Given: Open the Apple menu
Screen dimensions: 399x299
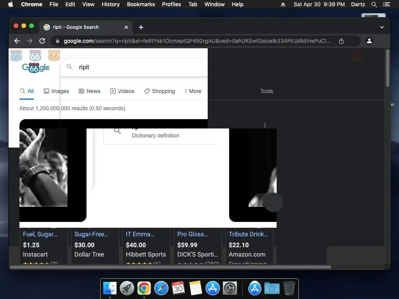Looking at the screenshot, I should tap(11, 4).
